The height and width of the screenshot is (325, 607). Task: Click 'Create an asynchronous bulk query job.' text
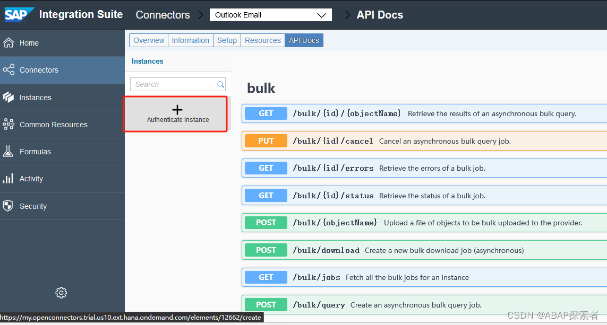[416, 305]
